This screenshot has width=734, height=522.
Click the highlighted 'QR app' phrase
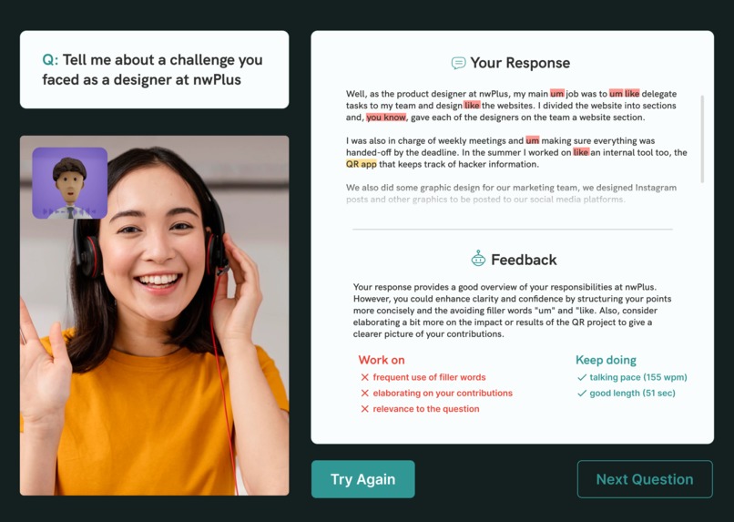361,164
